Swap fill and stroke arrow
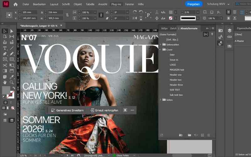Screen dimensions: 251x157 coord(14,88)
